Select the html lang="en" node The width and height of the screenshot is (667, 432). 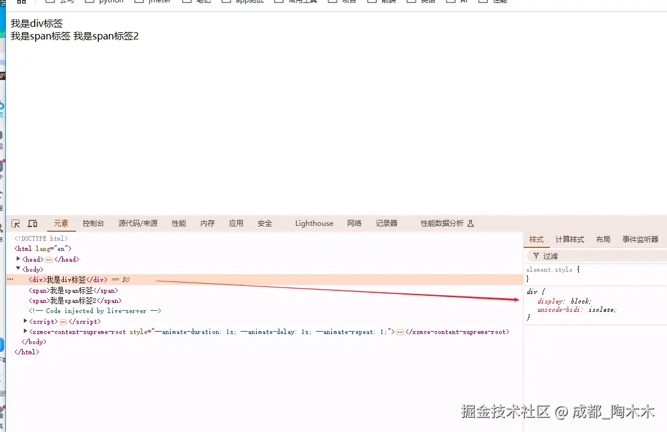pos(43,249)
